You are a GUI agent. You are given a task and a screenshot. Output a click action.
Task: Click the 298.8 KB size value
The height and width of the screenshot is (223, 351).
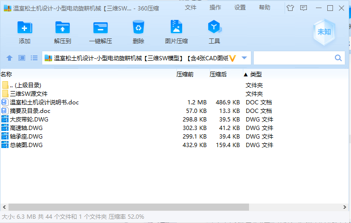194,120
